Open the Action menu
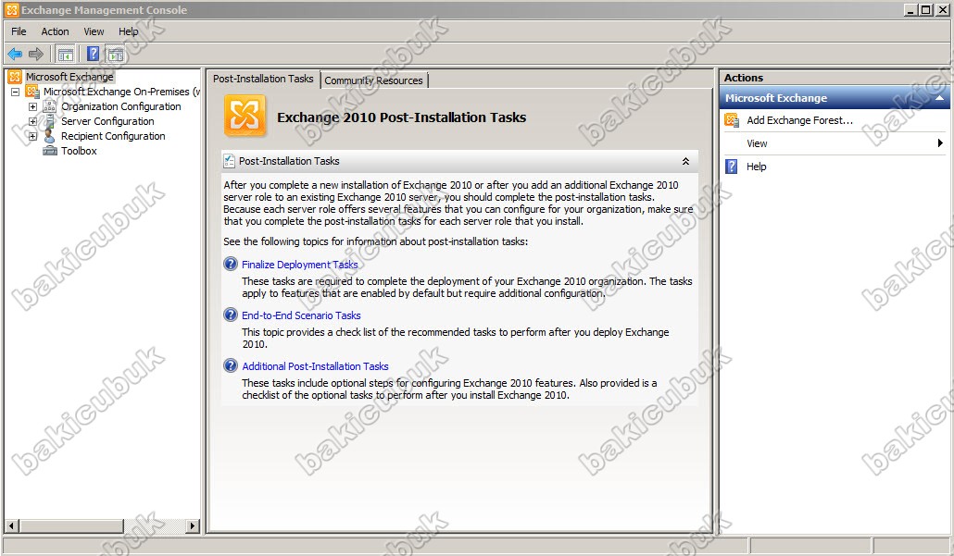Viewport: 954px width, 556px height. [55, 31]
